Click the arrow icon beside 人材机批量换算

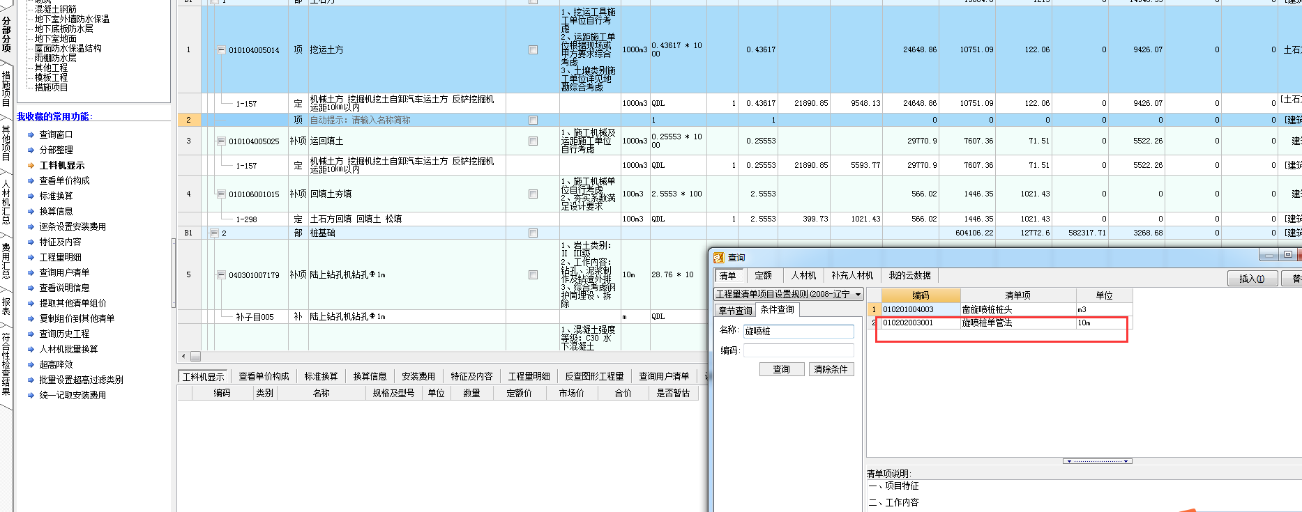(x=31, y=350)
